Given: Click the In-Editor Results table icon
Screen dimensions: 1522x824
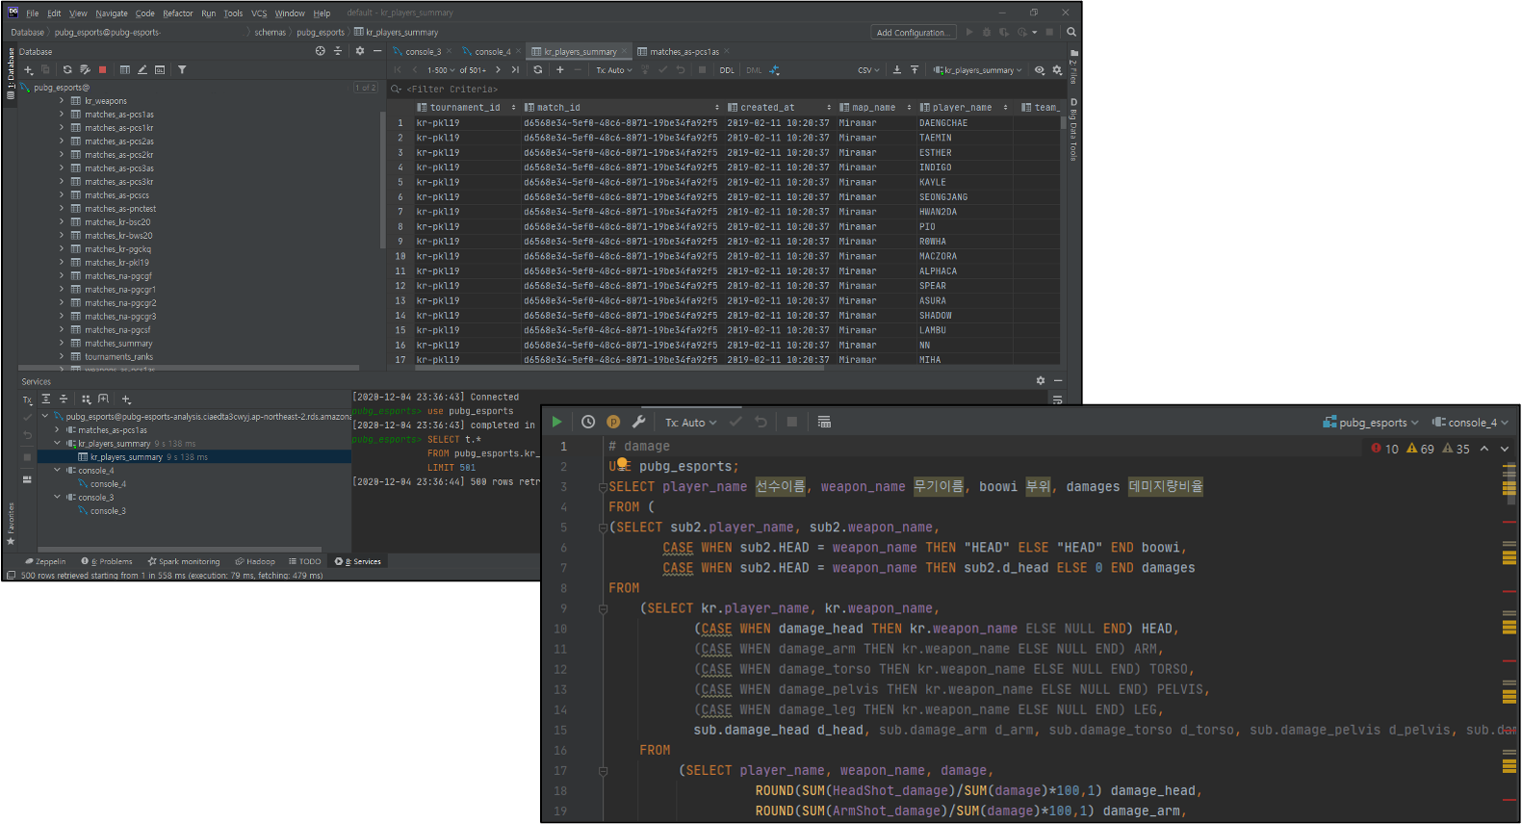Looking at the screenshot, I should [x=824, y=422].
